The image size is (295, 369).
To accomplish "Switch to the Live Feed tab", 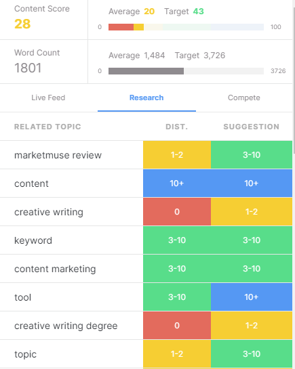I will click(x=48, y=97).
